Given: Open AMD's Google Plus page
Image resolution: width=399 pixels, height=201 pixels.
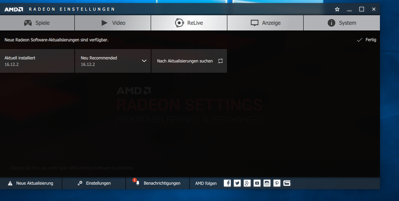Looking at the screenshot, I should click(x=247, y=183).
